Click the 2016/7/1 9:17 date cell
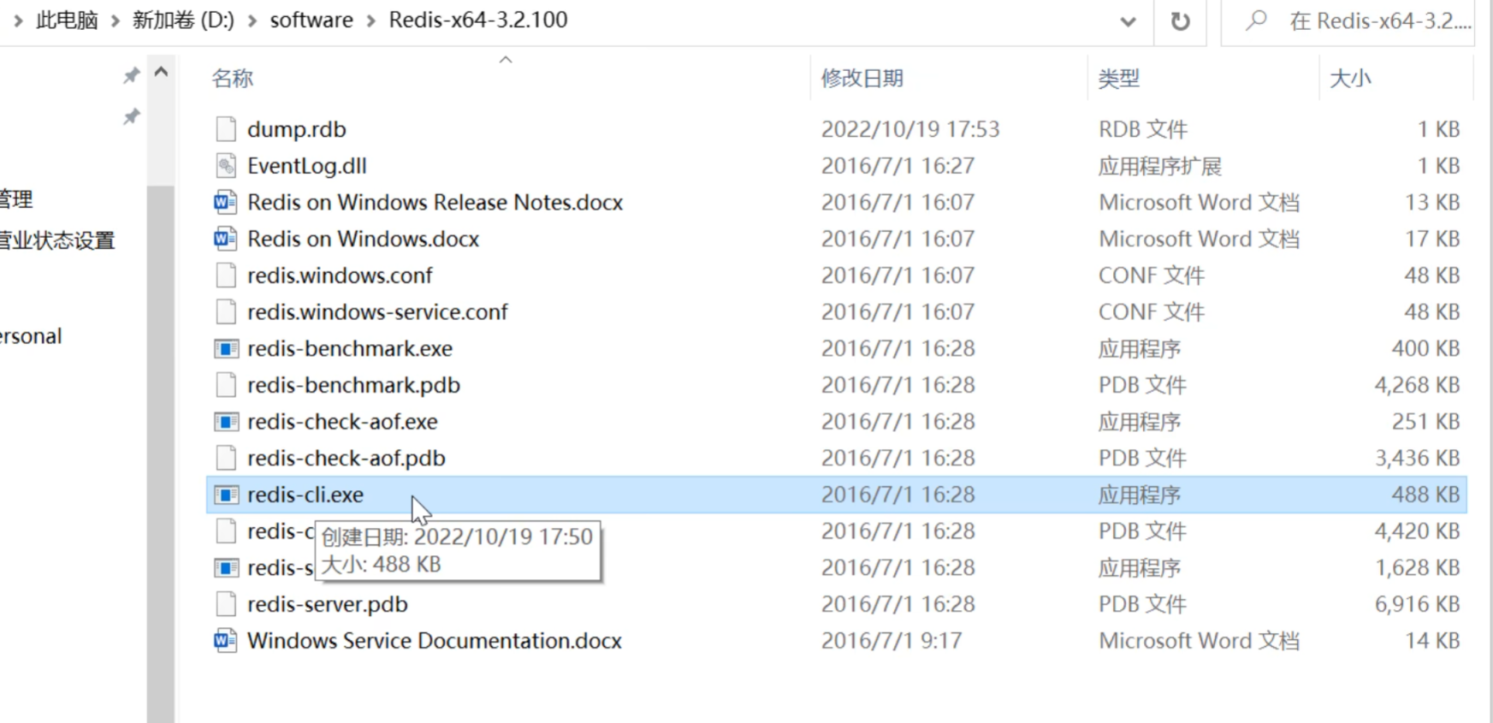This screenshot has height=723, width=1493. (892, 641)
